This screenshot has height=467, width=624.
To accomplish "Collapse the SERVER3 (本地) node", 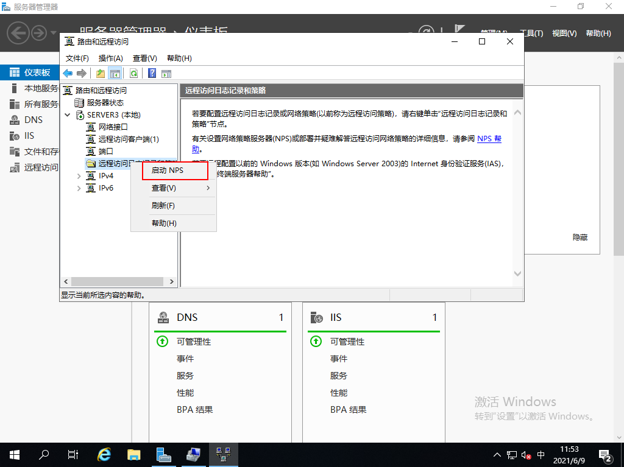I will click(68, 114).
